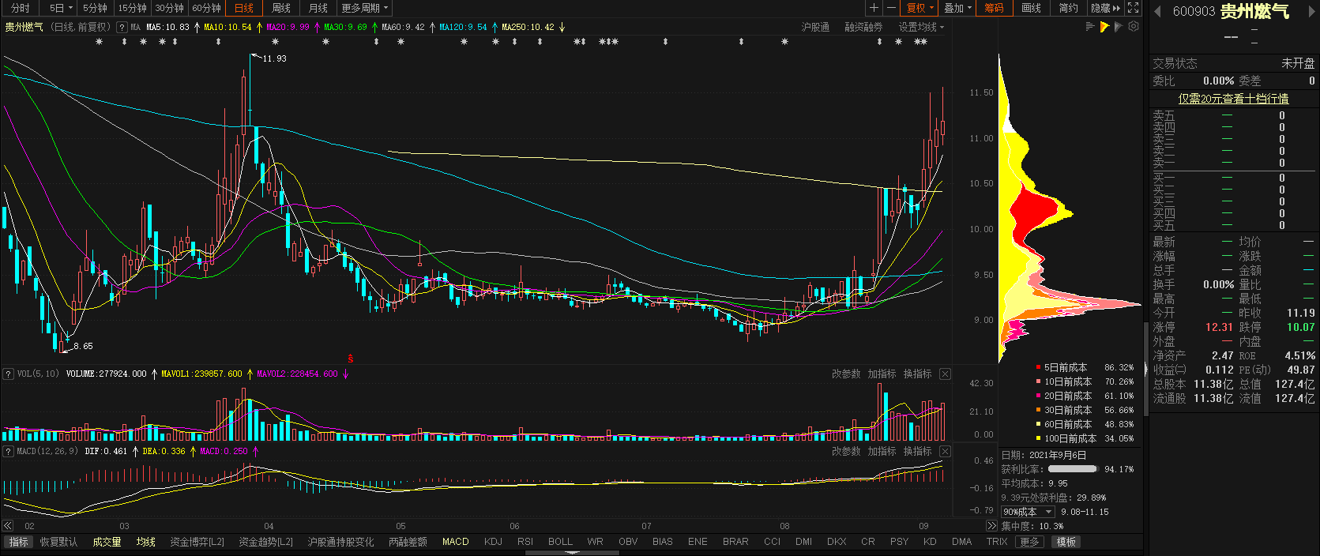Click the minus zoom-out icon in the top toolbar
This screenshot has width=1320, height=556.
[x=891, y=8]
